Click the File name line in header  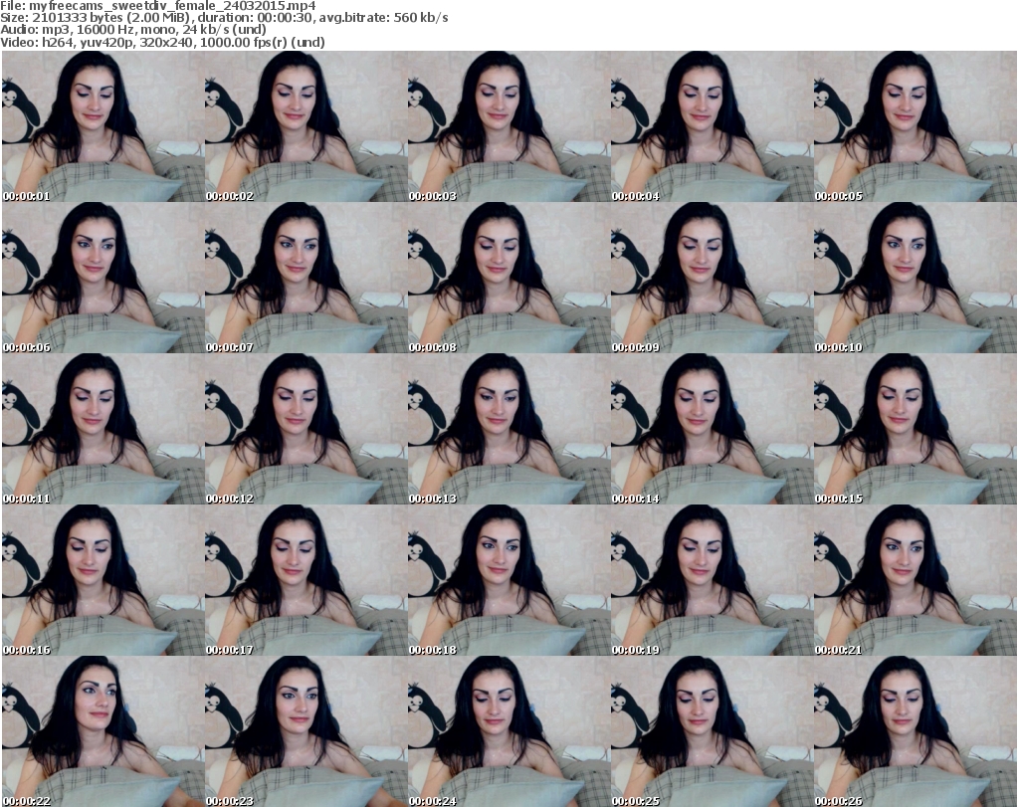coord(158,5)
